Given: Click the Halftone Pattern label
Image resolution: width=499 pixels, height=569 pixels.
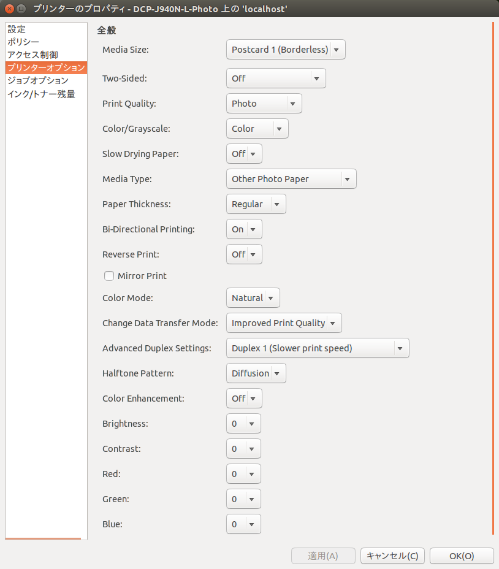Looking at the screenshot, I should 138,373.
